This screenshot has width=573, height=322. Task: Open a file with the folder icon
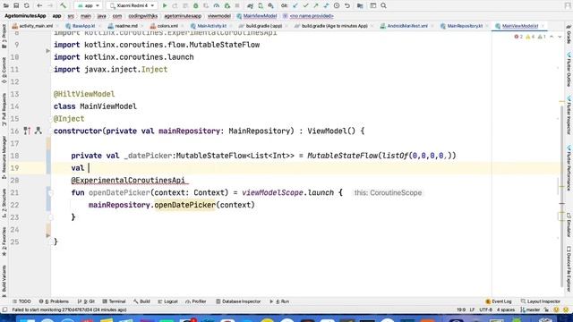6,6
